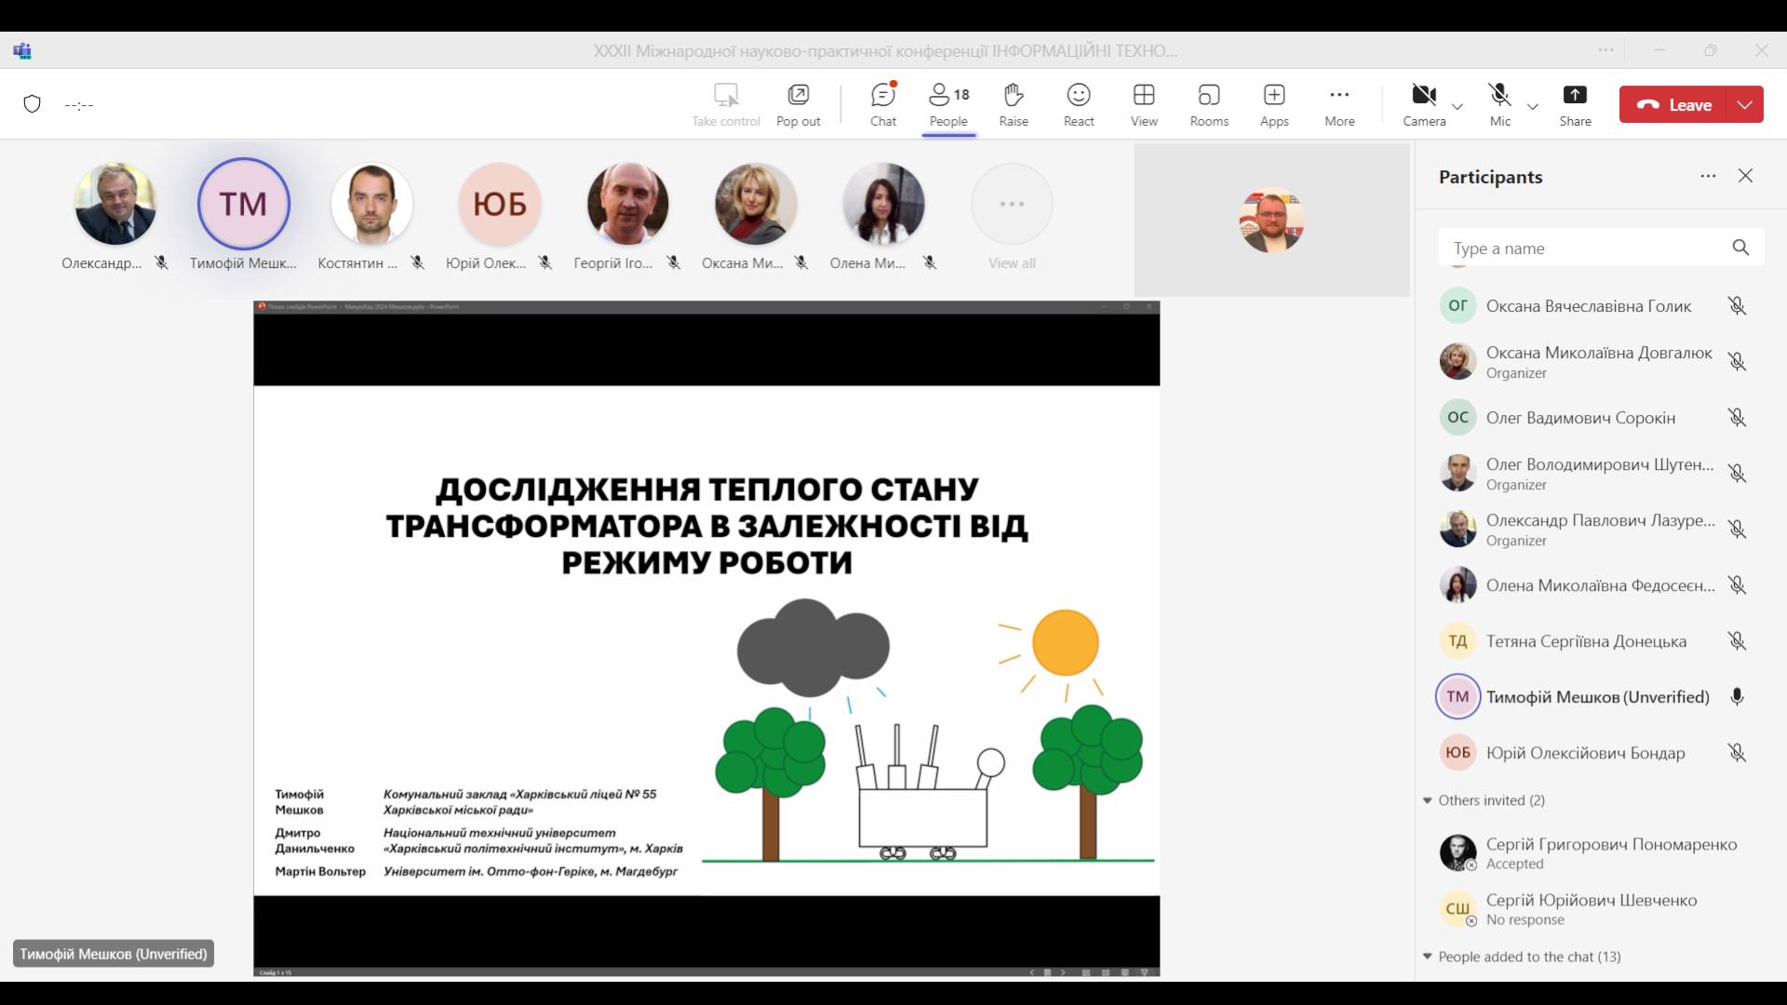Open the Apps menu
The image size is (1787, 1005).
click(1273, 104)
